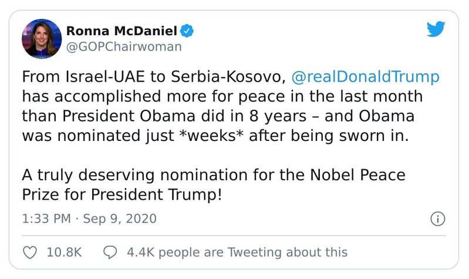
Task: Open the tweet info circle icon
Action: pyautogui.click(x=437, y=219)
